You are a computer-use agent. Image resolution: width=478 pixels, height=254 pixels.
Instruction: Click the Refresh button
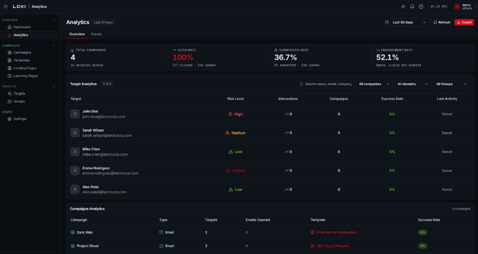point(442,22)
